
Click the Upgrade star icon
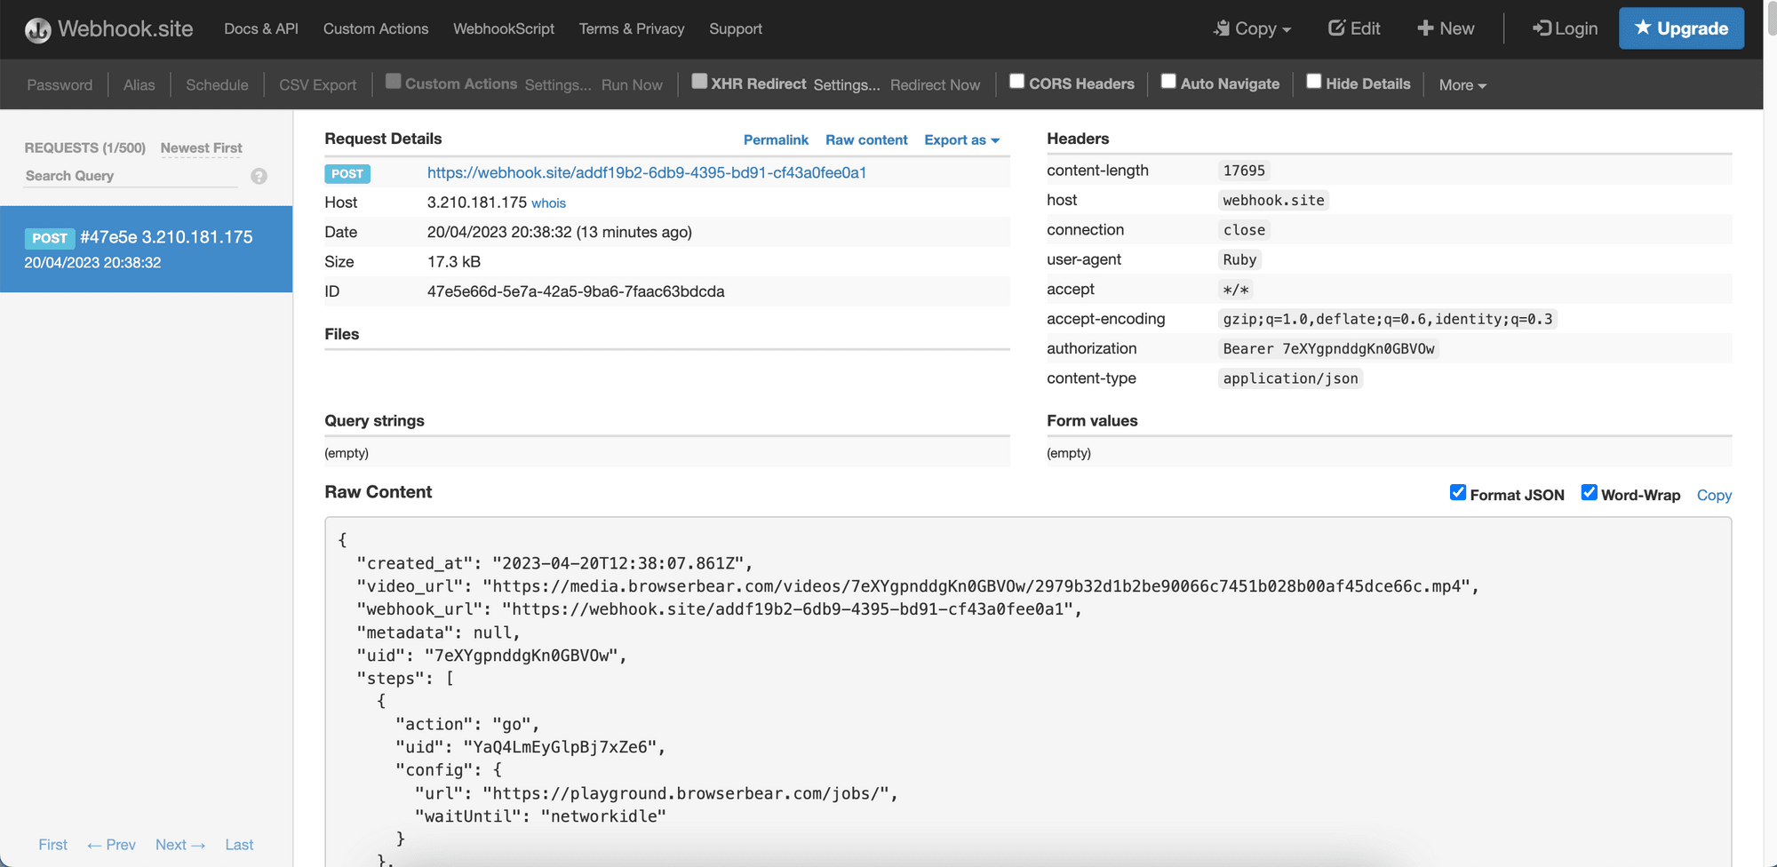click(1645, 28)
